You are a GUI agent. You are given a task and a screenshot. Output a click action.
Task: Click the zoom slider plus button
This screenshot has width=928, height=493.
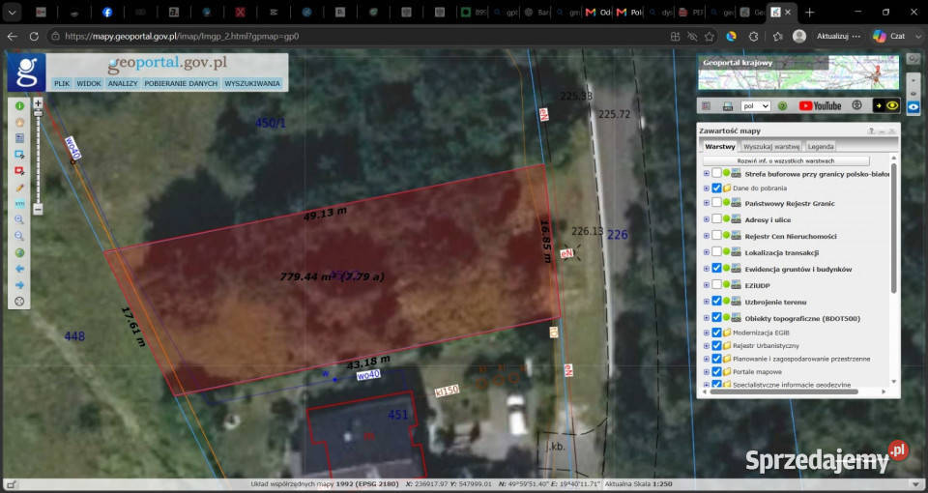click(38, 103)
